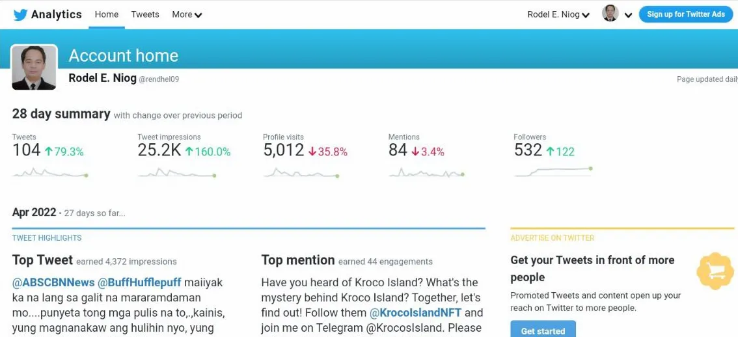Click the 79.3% Tweets change indicator
Image resolution: width=738 pixels, height=337 pixels.
pyautogui.click(x=64, y=152)
